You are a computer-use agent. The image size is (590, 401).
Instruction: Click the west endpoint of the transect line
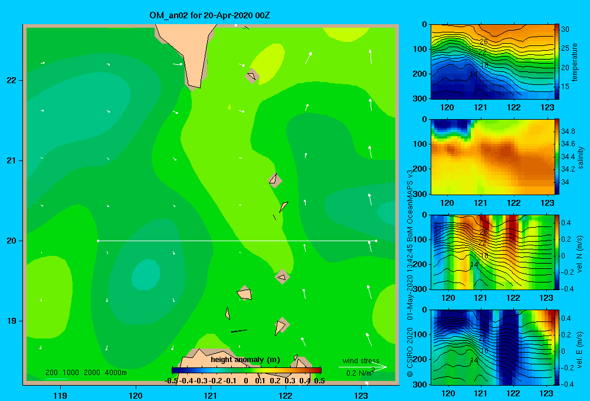click(98, 241)
